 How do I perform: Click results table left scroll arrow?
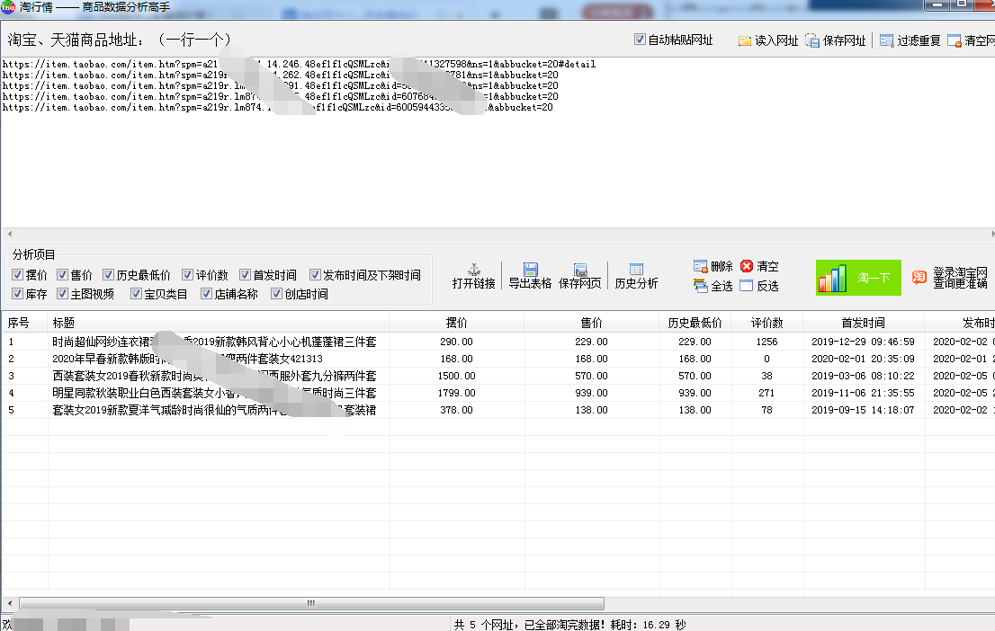tap(10, 603)
